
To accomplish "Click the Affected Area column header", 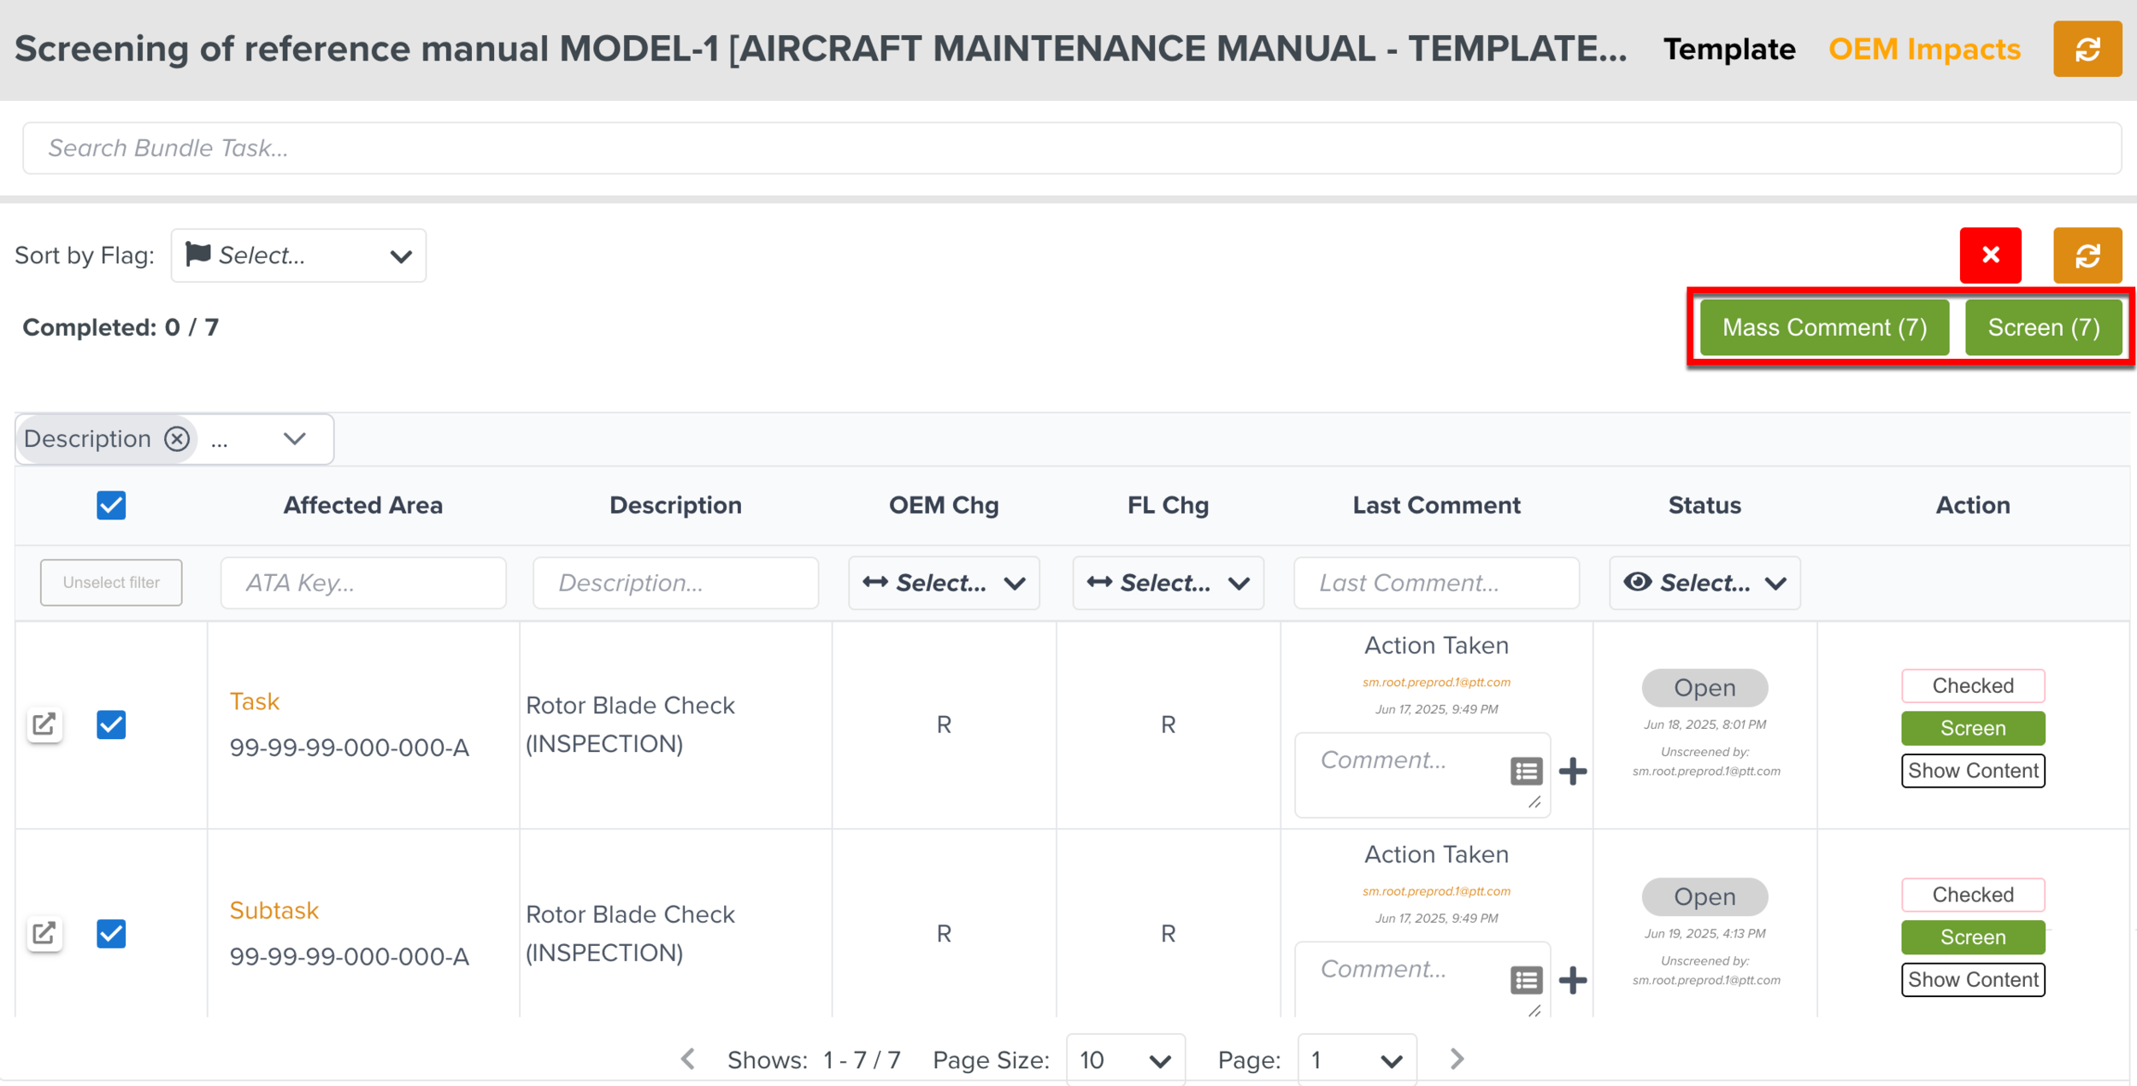I will (363, 505).
